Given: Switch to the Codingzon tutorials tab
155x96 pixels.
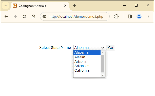Looking at the screenshot, I should 32,6.
